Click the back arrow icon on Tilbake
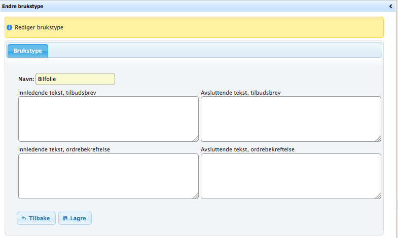 pyautogui.click(x=24, y=219)
